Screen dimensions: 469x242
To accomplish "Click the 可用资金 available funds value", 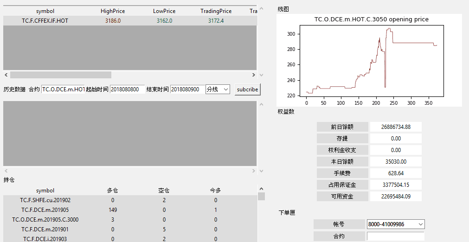I will tap(396, 197).
